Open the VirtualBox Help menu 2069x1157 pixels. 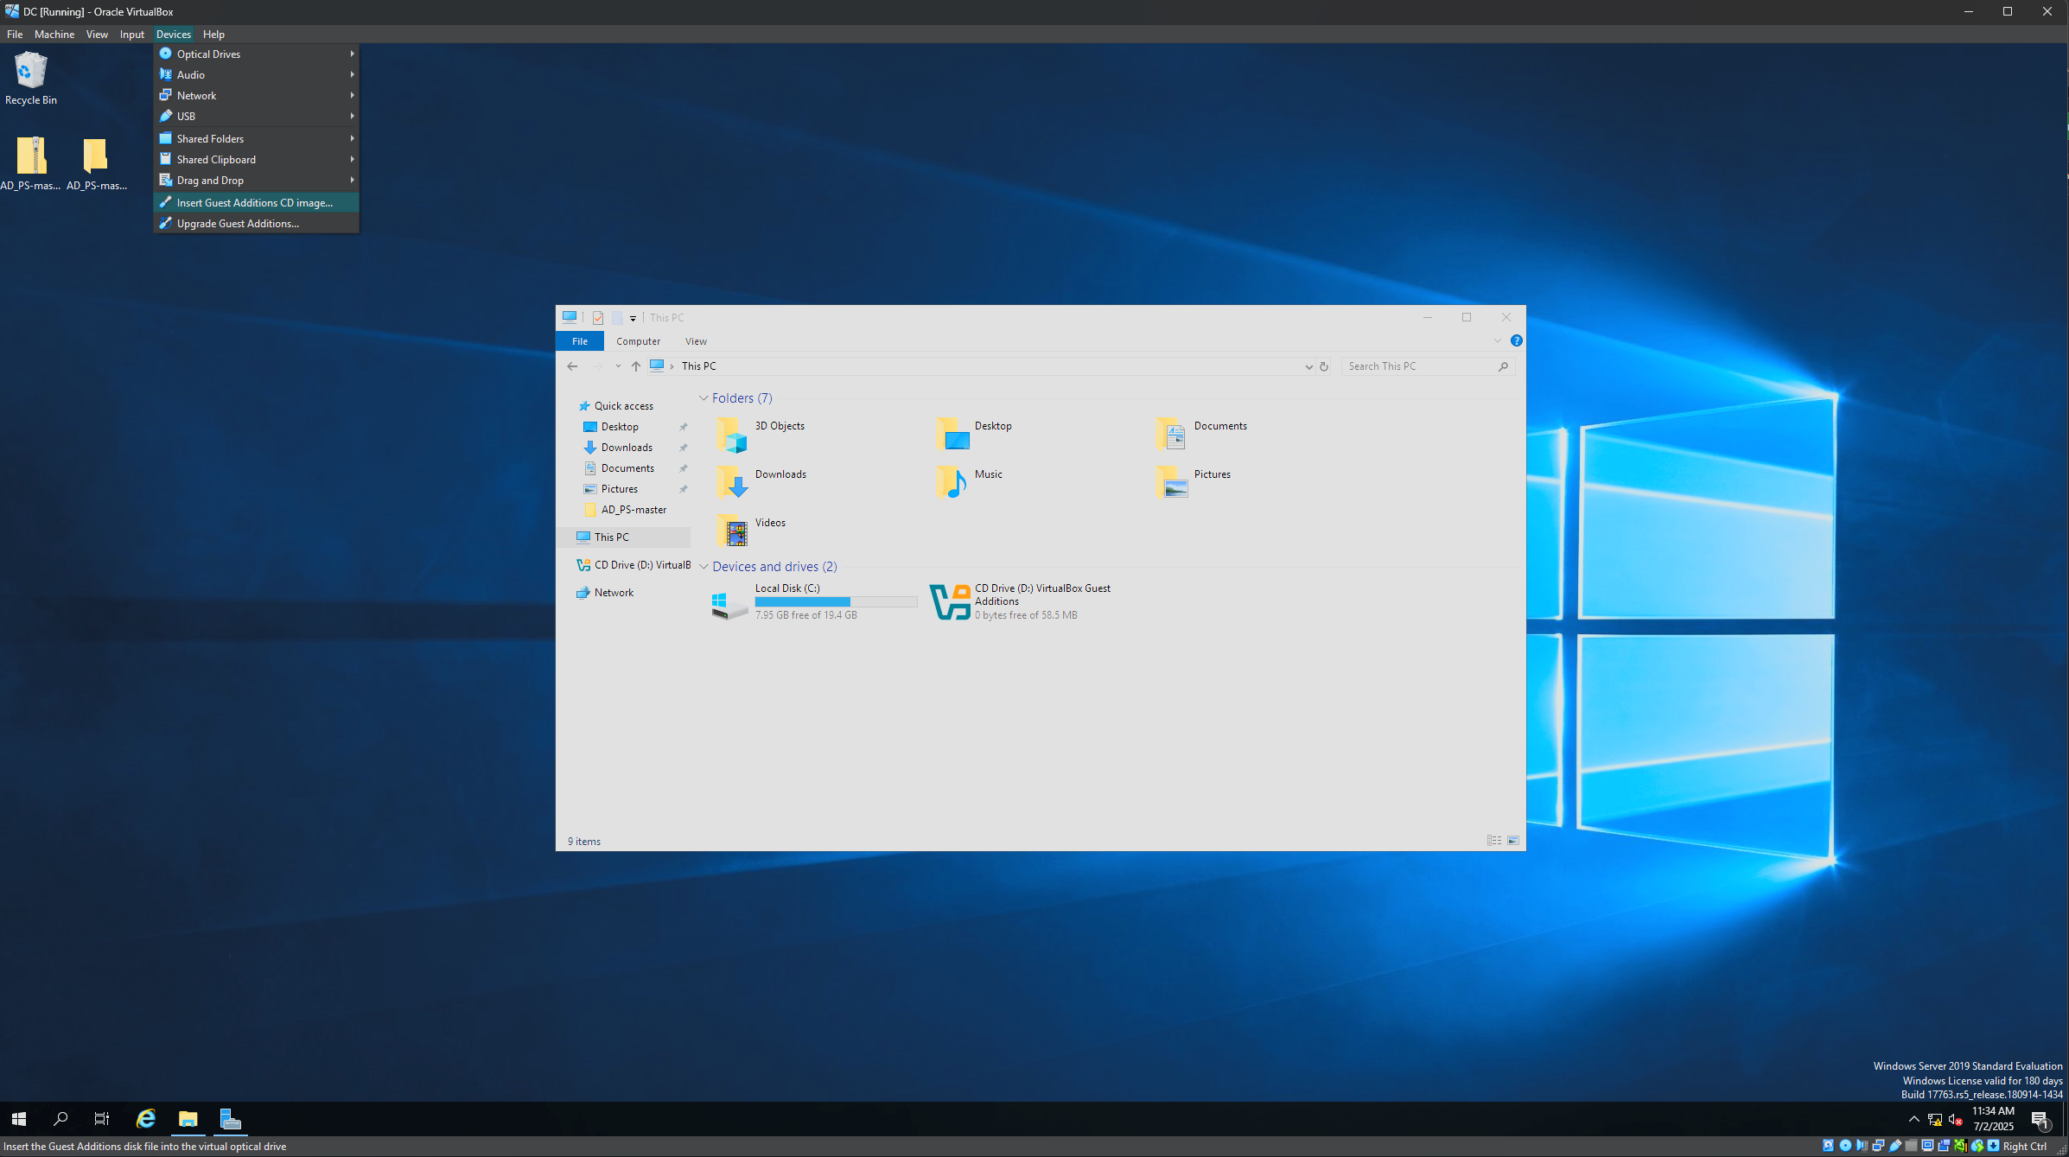coord(213,35)
